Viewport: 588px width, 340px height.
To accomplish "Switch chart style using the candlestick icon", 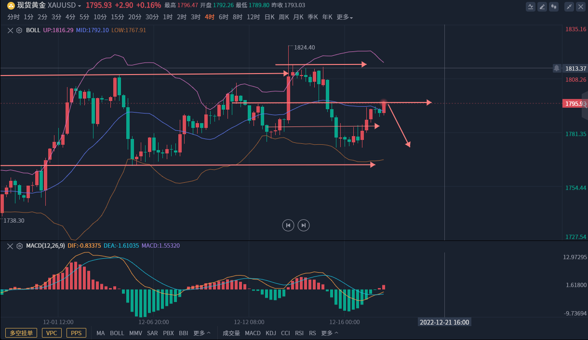I will tap(554, 7).
